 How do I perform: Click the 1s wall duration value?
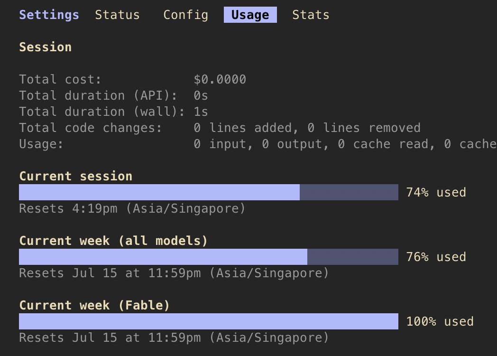pos(201,112)
